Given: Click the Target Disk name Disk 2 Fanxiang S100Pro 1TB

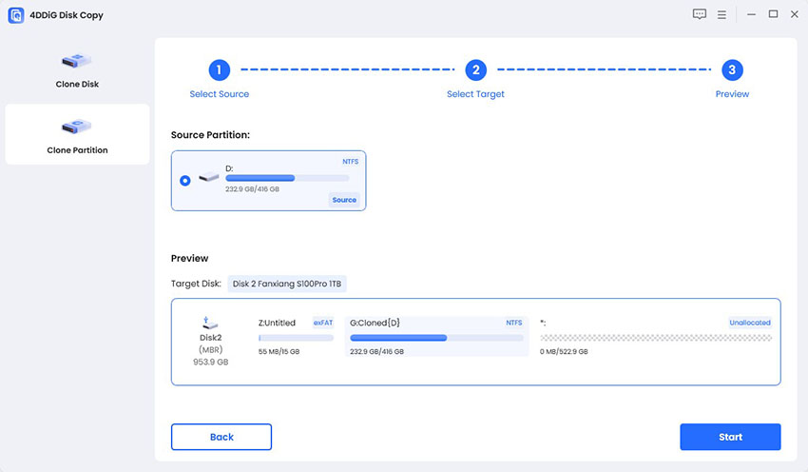Looking at the screenshot, I should (287, 284).
